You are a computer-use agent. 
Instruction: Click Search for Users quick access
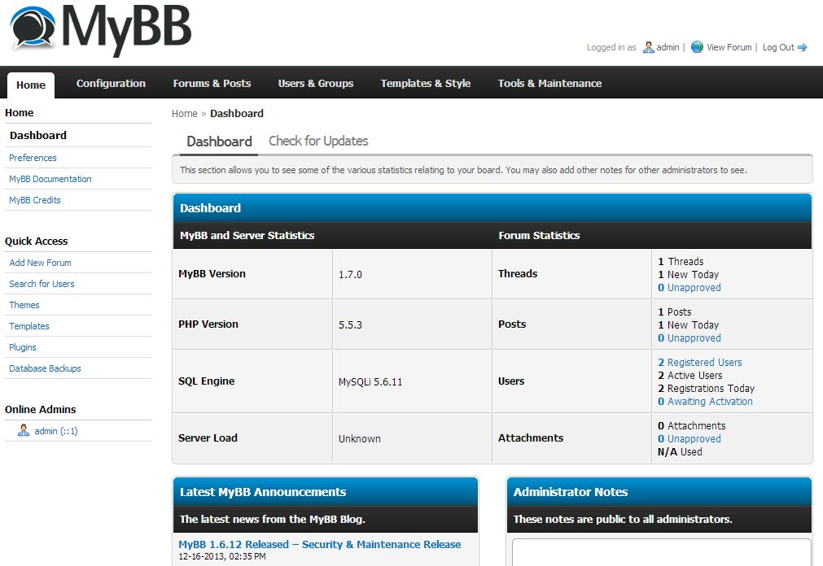point(42,284)
